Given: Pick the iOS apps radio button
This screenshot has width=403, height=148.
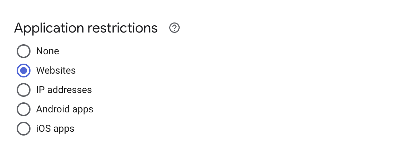Looking at the screenshot, I should coord(23,129).
